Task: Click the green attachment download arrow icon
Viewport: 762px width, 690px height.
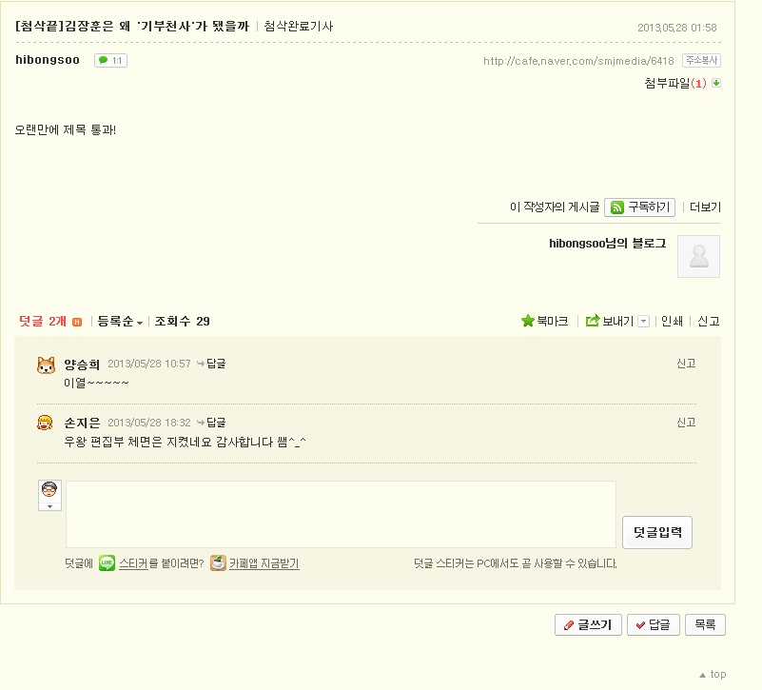Action: [x=716, y=84]
